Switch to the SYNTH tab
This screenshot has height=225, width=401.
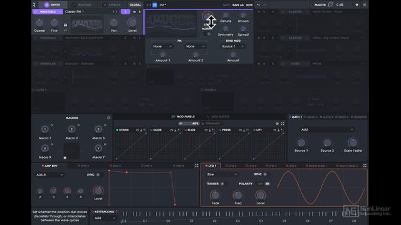[53, 5]
